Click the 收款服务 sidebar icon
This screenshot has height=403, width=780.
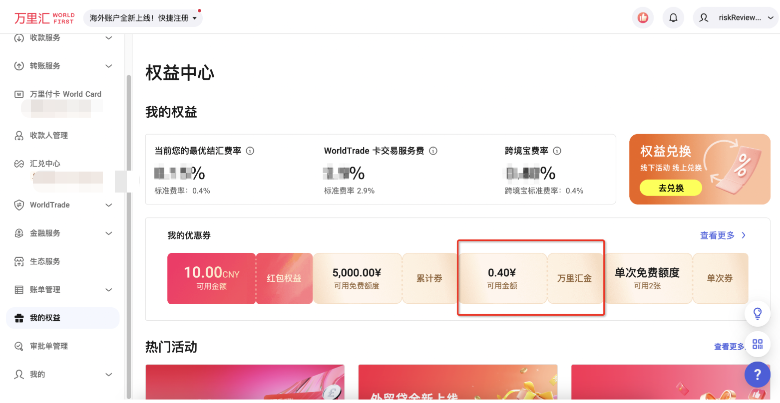pyautogui.click(x=19, y=38)
